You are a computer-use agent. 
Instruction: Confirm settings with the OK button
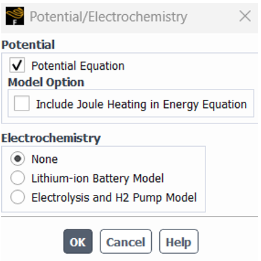coord(78,241)
